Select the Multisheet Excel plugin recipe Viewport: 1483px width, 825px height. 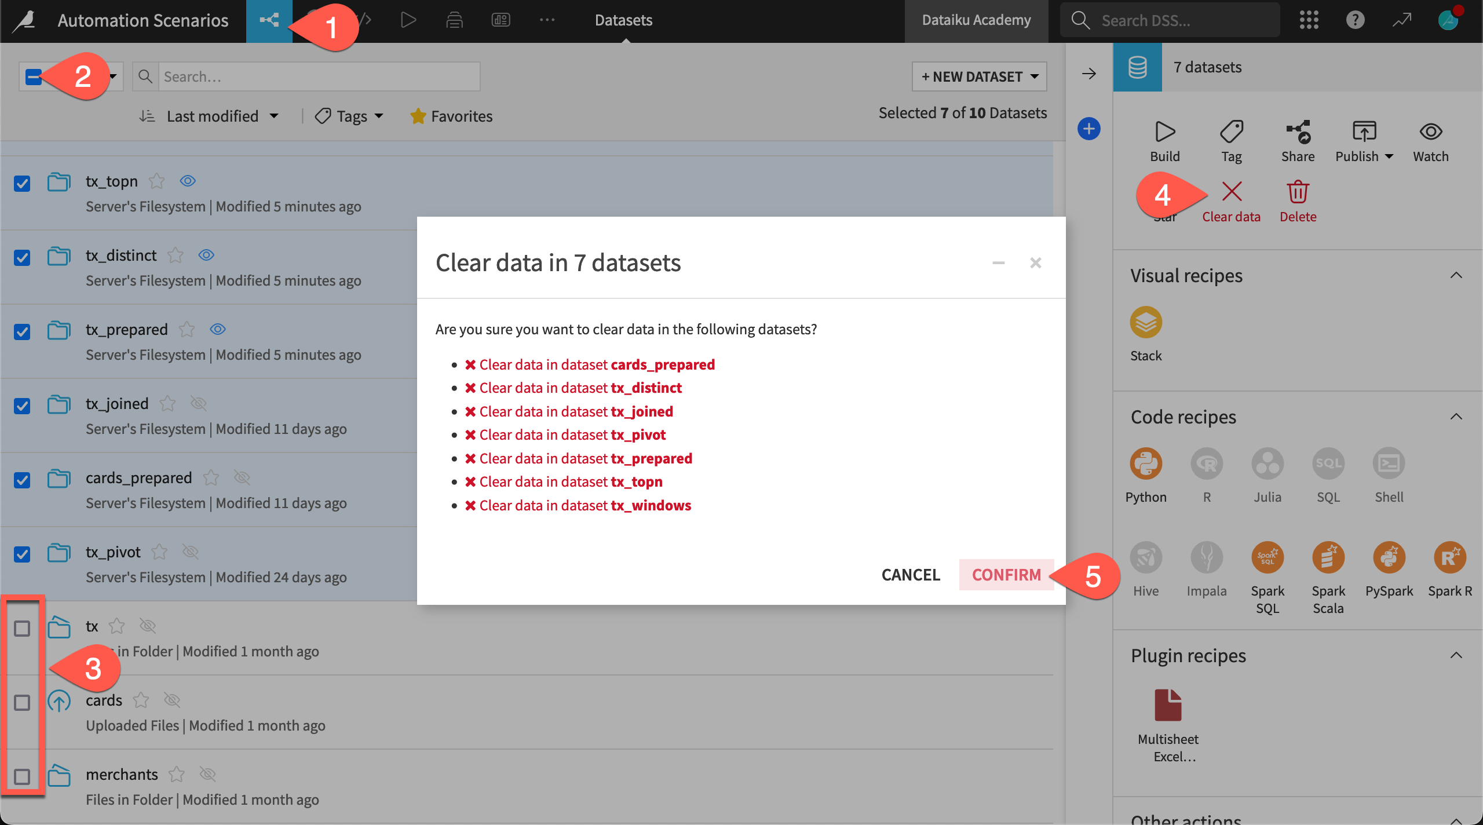[1168, 704]
